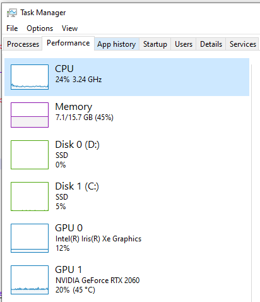This screenshot has width=260, height=302.
Task: Open the Services tab
Action: tap(243, 44)
